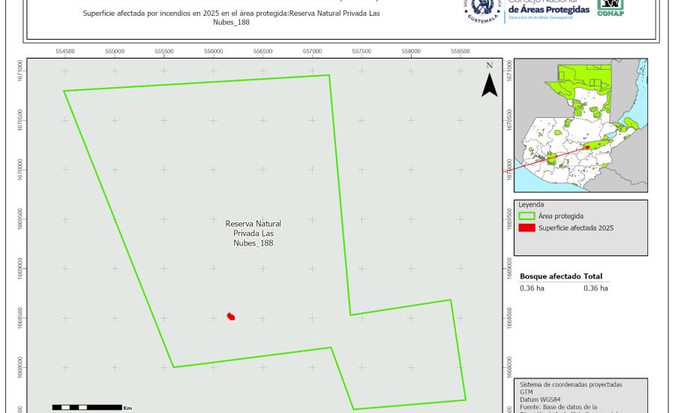Screen dimensions: 675x413
Task: Click the 0.36 ha value under Bosque afectado
Action: [x=532, y=288]
